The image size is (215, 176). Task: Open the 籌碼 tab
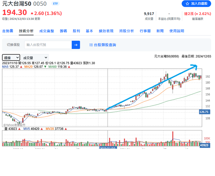point(63,31)
